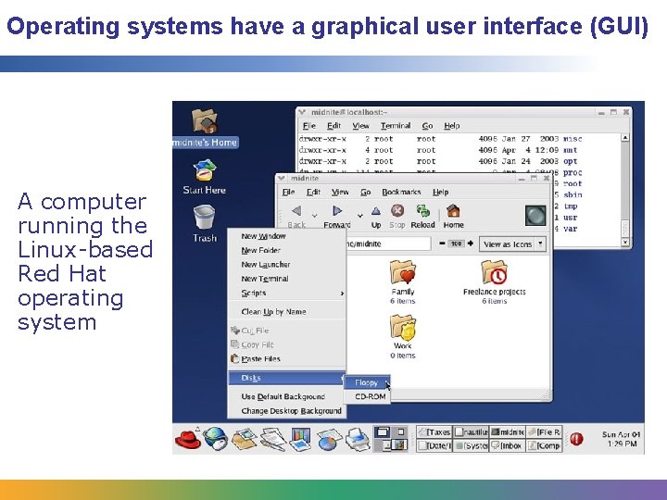Open the midnite window's title bar menu arrow
The image size is (667, 500).
[x=282, y=179]
